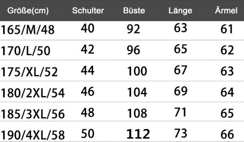Click sleeve value 61 in first row
The width and height of the screenshot is (244, 142).
[x=227, y=29]
